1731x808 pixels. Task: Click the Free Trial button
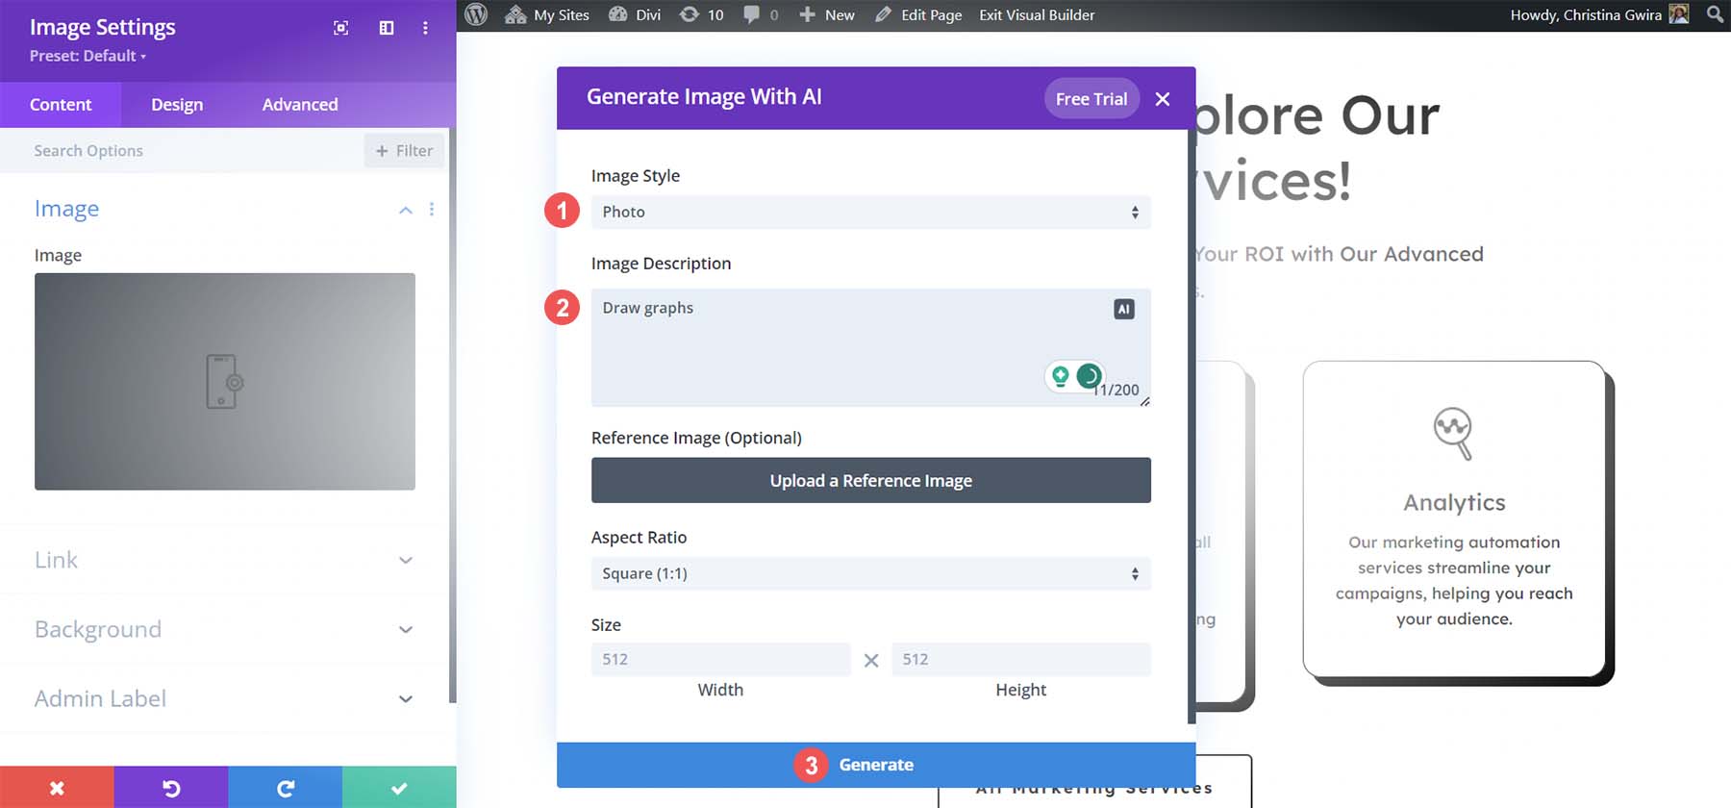tap(1091, 98)
